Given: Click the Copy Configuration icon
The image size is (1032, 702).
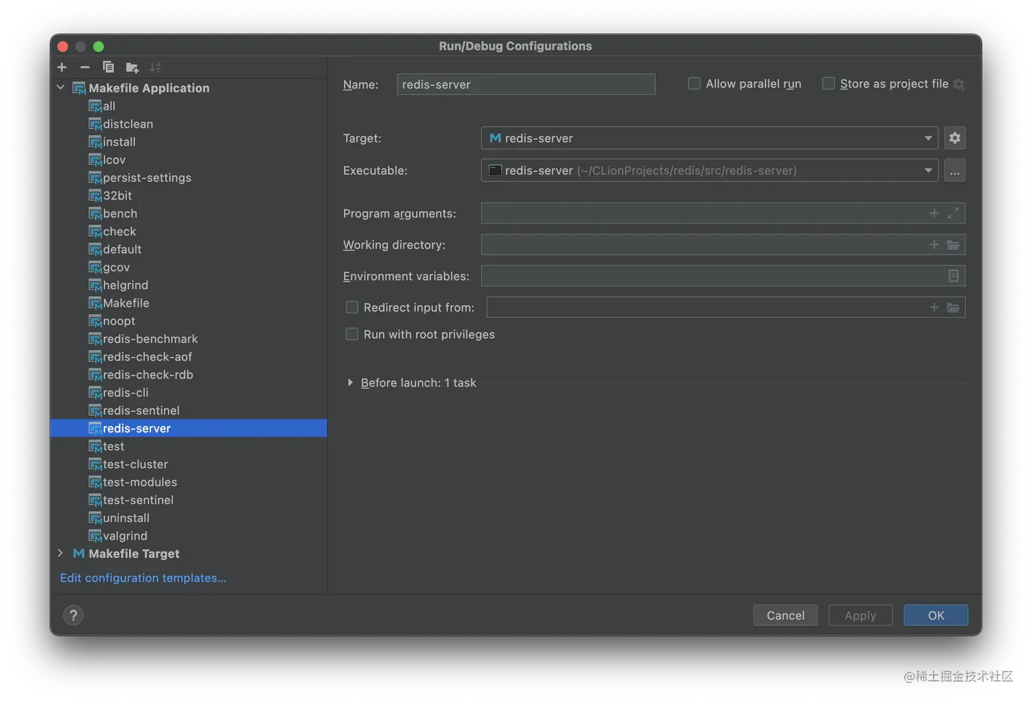Looking at the screenshot, I should click(108, 67).
